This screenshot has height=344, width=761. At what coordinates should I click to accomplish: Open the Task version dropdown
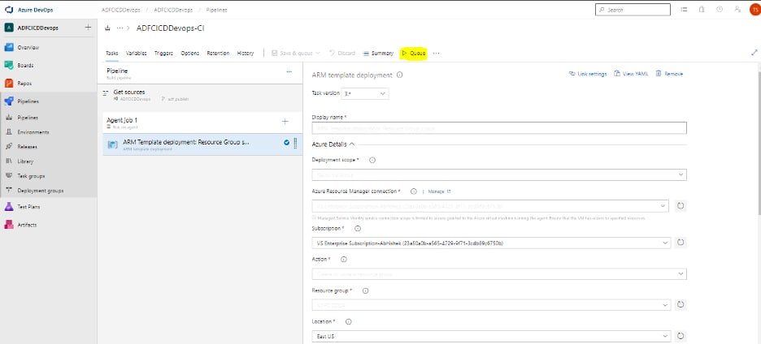(x=365, y=93)
